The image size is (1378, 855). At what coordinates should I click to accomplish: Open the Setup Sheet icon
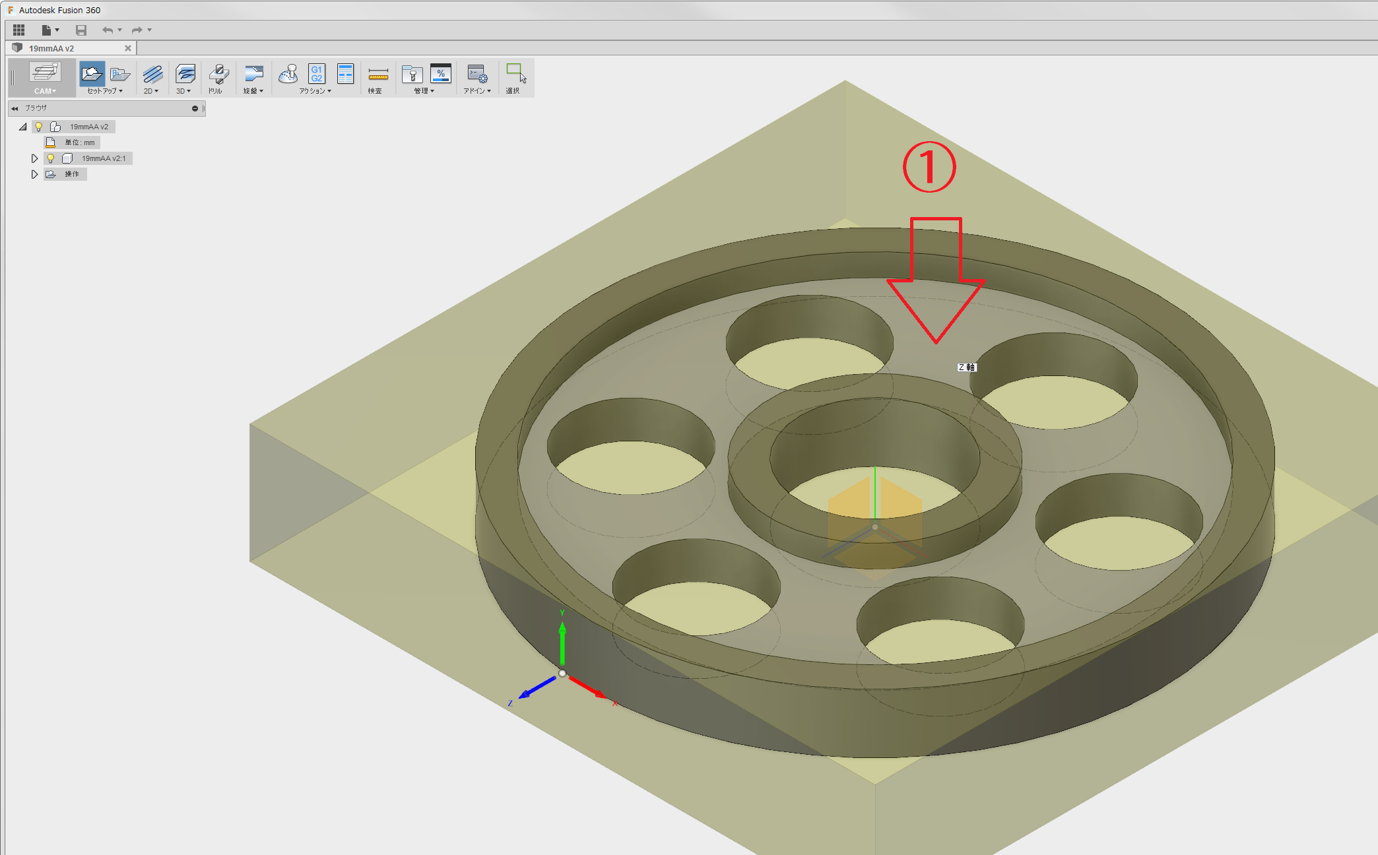(x=345, y=74)
